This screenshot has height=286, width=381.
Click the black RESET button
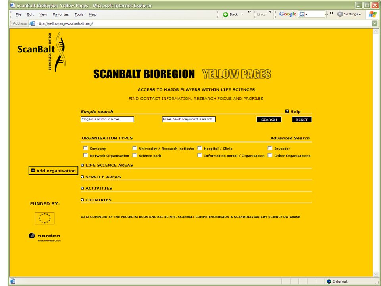tap(302, 120)
